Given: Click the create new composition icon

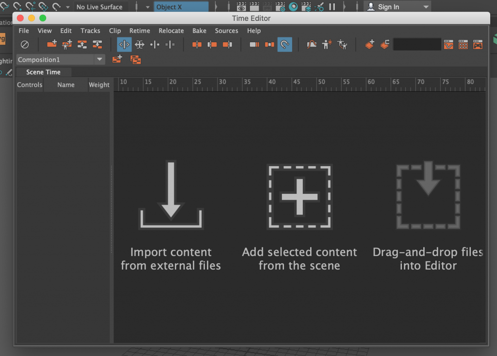Looking at the screenshot, I should (x=117, y=59).
